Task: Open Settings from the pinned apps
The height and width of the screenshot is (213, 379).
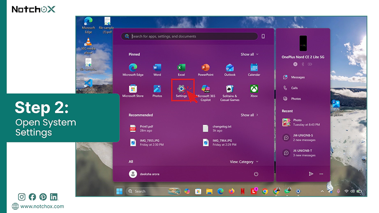Action: 181,91
